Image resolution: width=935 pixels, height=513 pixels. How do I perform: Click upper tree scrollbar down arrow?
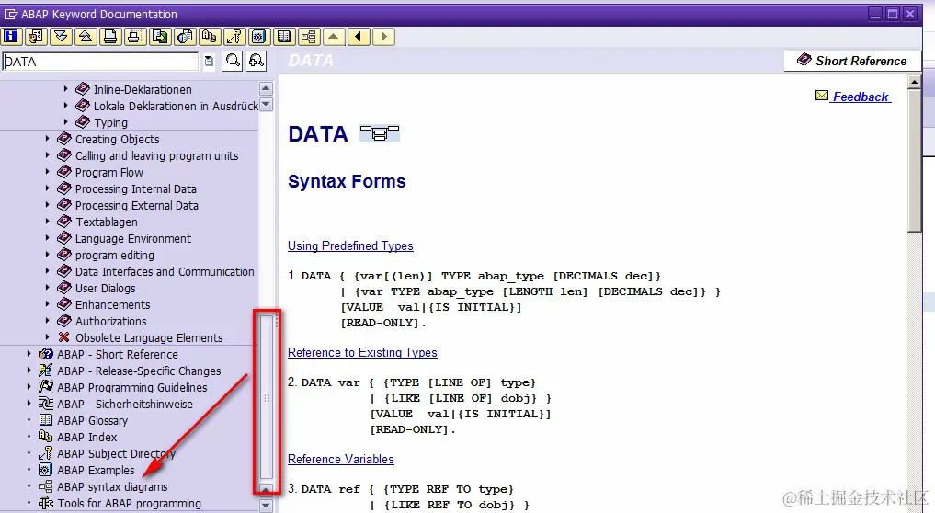266,105
